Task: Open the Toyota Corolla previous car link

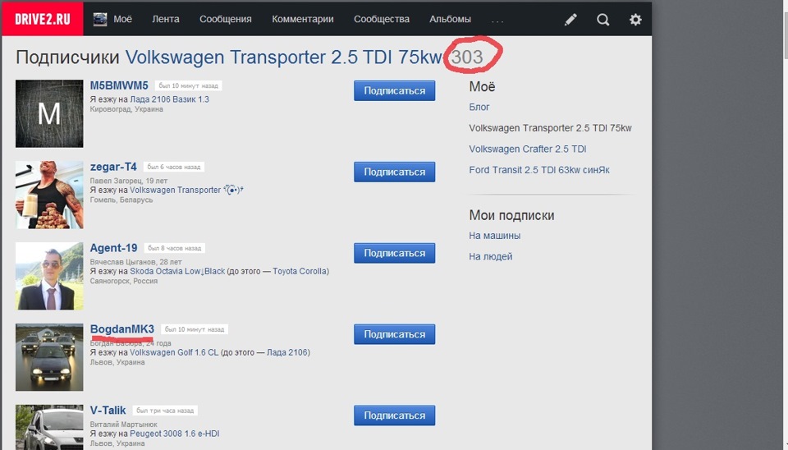Action: (x=300, y=272)
